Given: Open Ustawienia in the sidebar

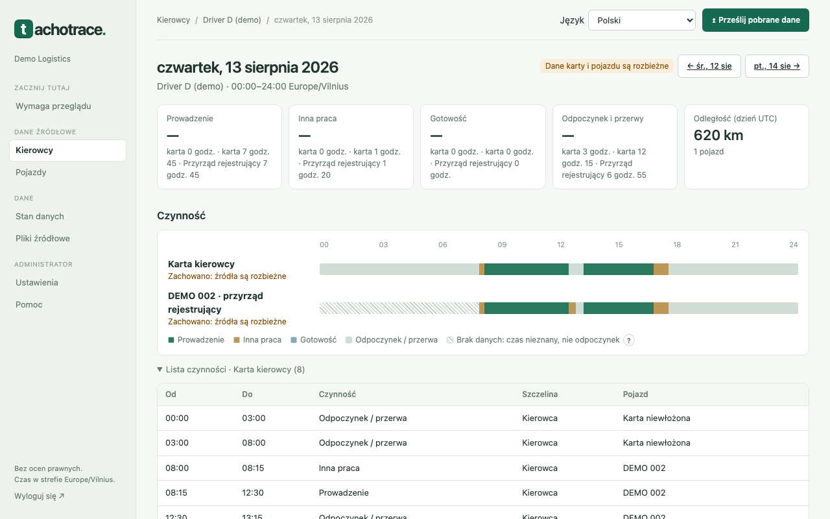Looking at the screenshot, I should pyautogui.click(x=67, y=283).
